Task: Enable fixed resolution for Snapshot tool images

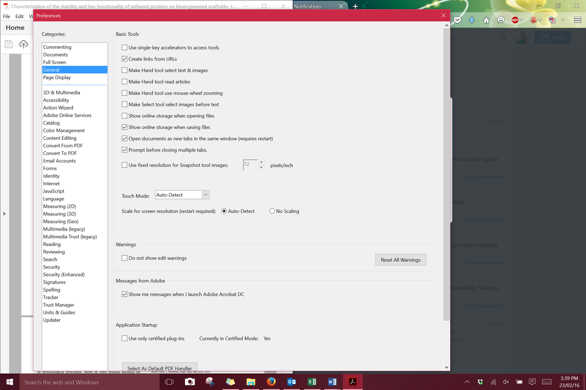Action: pyautogui.click(x=125, y=165)
